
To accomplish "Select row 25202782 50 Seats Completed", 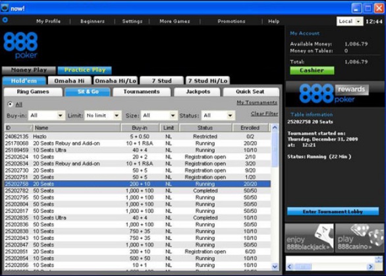I will (x=138, y=191).
